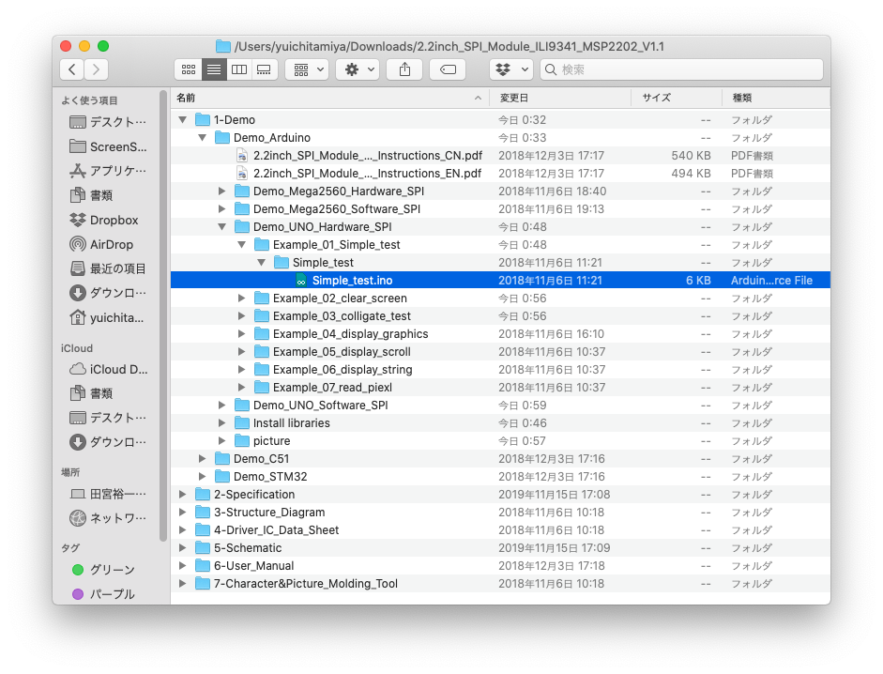
Task: Expand Demo_Mega2560_Hardware_SPI folder
Action: tap(221, 191)
